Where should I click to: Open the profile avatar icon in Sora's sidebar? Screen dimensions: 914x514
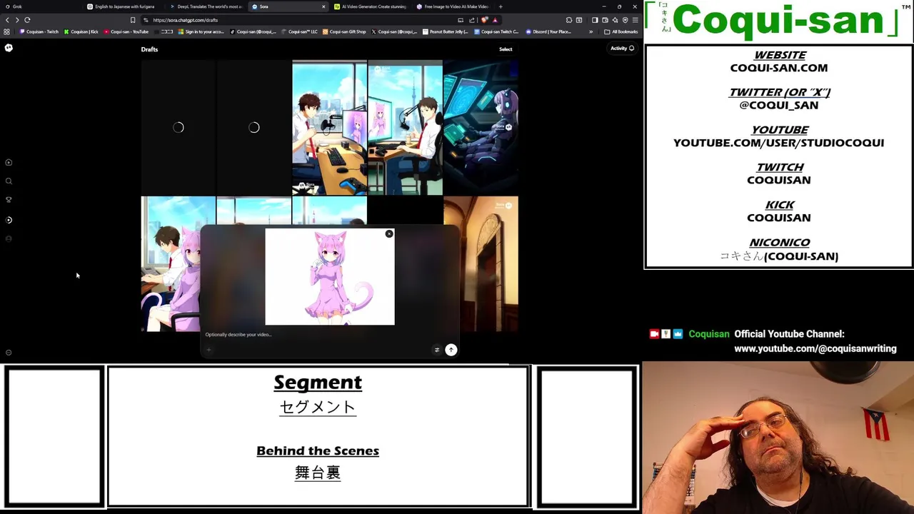9,239
